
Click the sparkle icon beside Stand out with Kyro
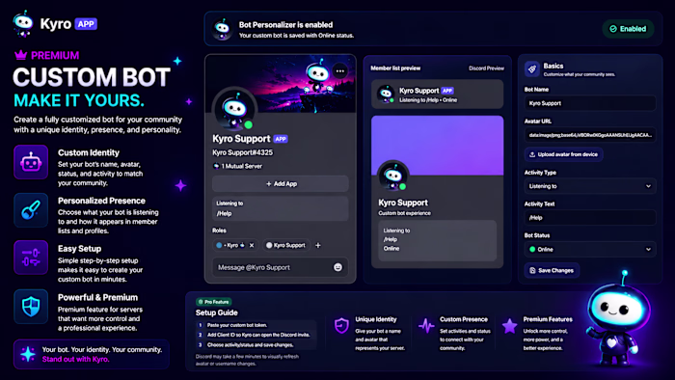(28, 354)
